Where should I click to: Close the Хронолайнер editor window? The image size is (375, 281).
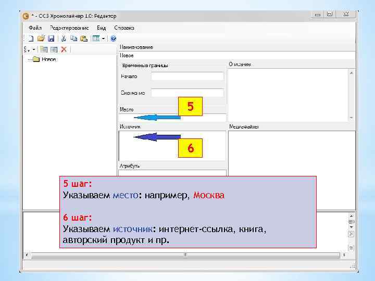346,15
